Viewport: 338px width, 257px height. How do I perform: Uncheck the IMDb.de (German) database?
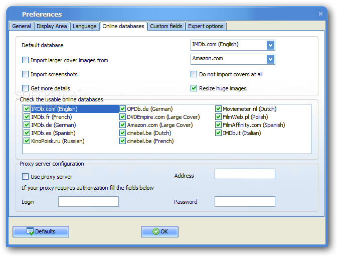27,124
